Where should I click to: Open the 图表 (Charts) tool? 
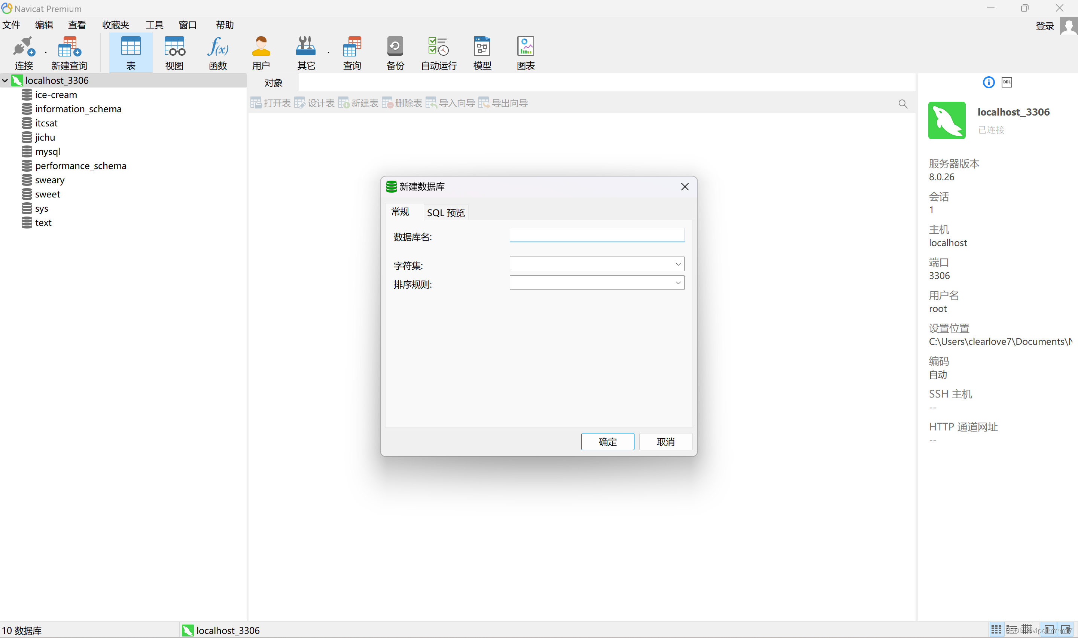click(x=525, y=52)
